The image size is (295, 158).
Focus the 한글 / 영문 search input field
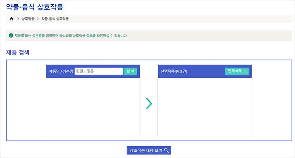tap(98, 71)
